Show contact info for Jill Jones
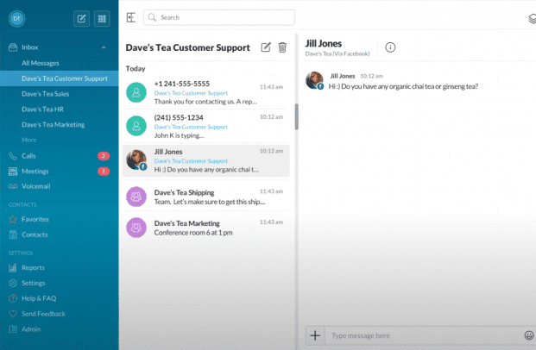The height and width of the screenshot is (350, 536). [390, 47]
